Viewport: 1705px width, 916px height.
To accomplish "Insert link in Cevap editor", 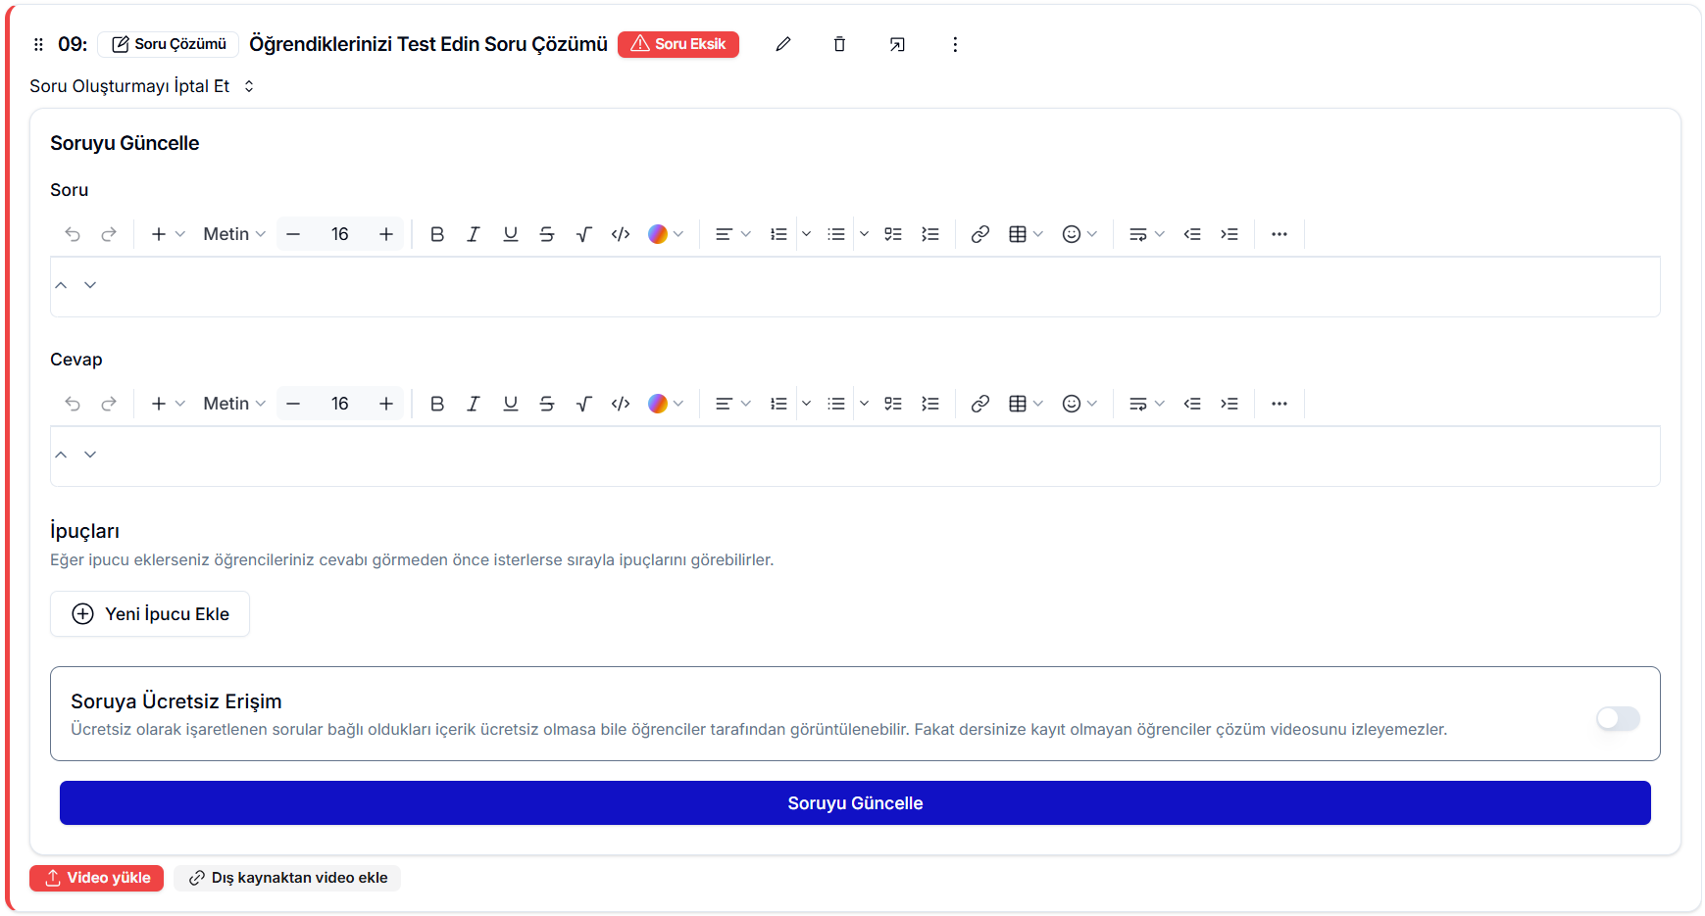I will (979, 404).
